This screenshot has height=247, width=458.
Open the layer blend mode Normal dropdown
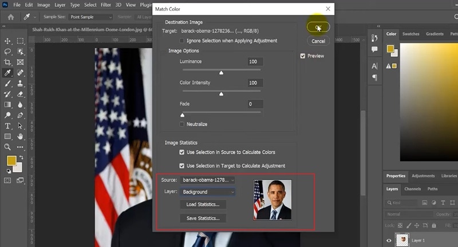408,214
